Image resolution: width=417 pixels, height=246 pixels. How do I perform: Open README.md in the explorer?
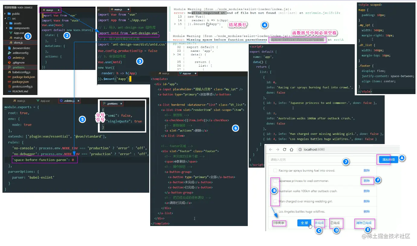click(x=20, y=91)
